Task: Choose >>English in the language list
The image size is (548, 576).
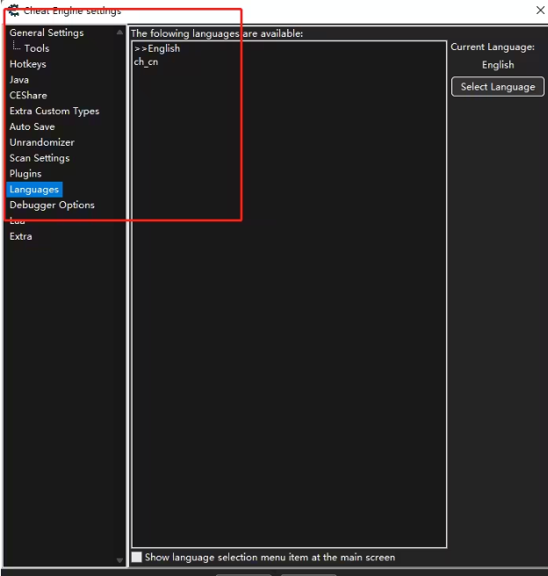Action: (157, 48)
